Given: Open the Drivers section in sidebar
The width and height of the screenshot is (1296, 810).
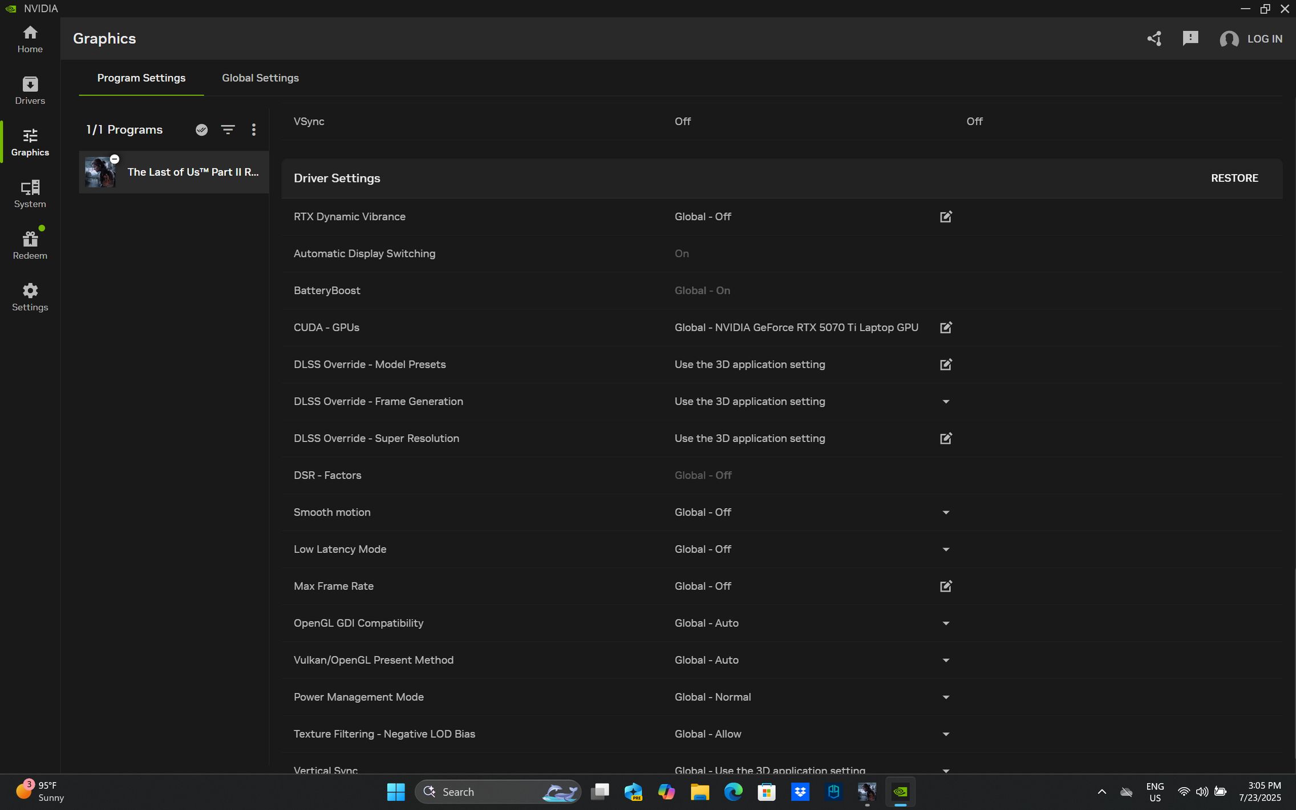Looking at the screenshot, I should tap(30, 91).
